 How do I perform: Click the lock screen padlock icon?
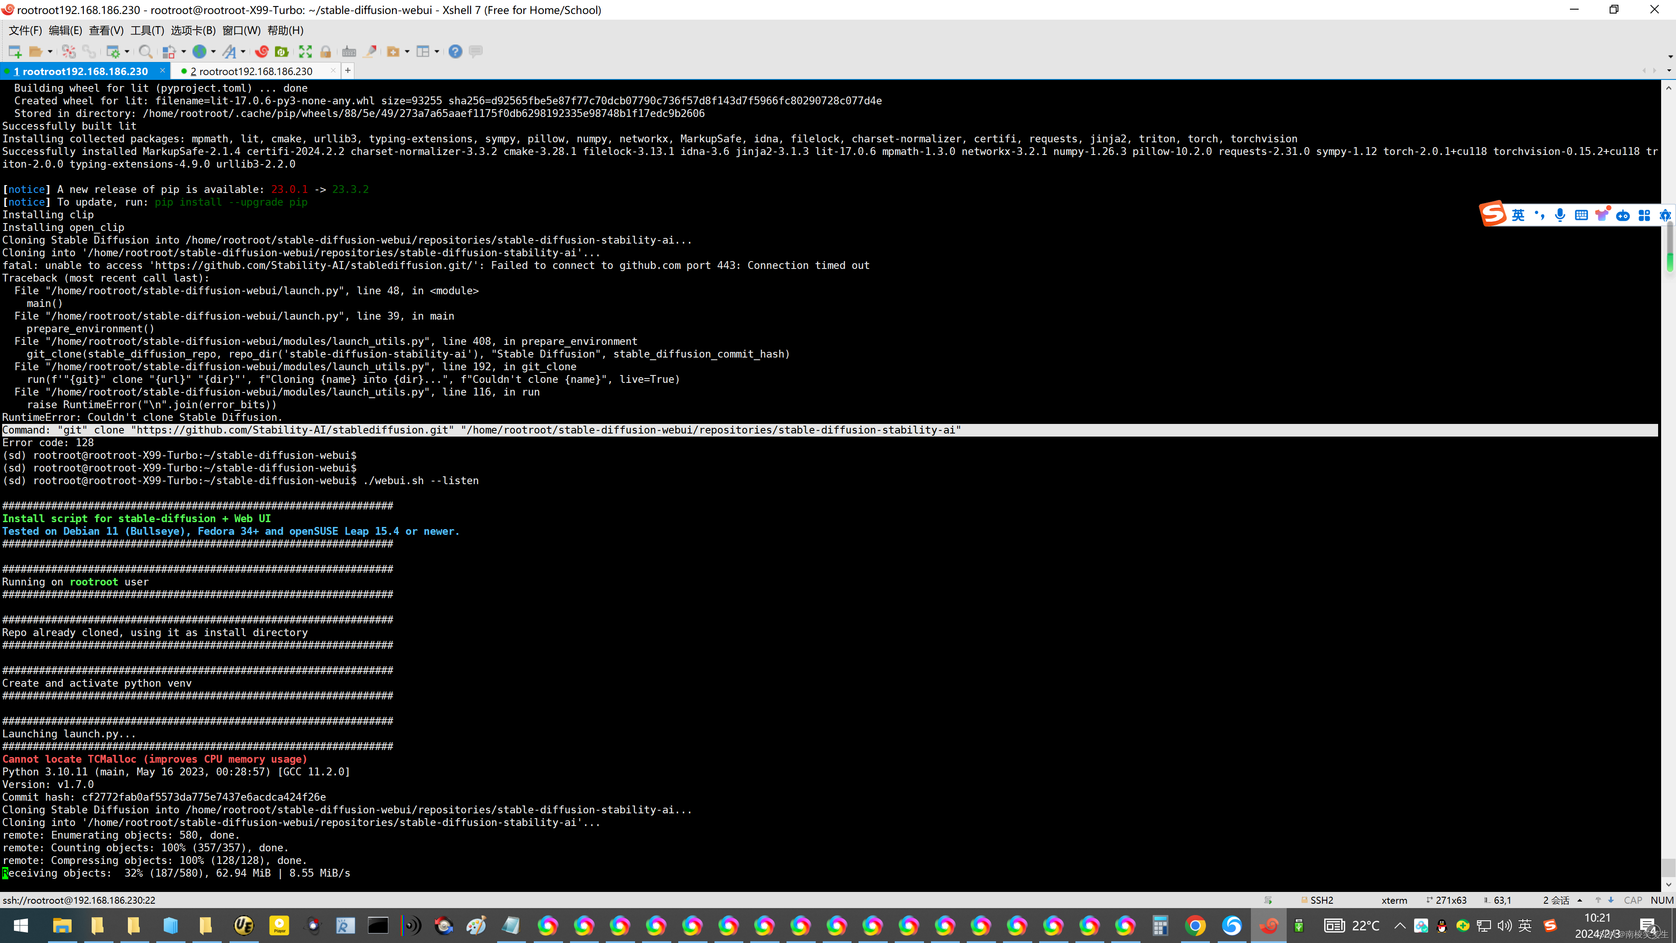coord(326,52)
